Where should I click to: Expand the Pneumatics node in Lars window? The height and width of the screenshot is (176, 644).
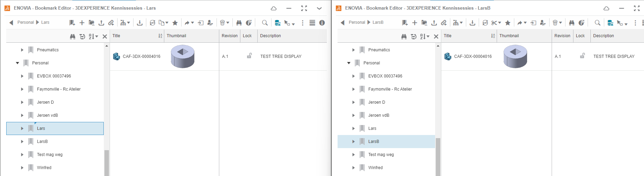pos(22,50)
